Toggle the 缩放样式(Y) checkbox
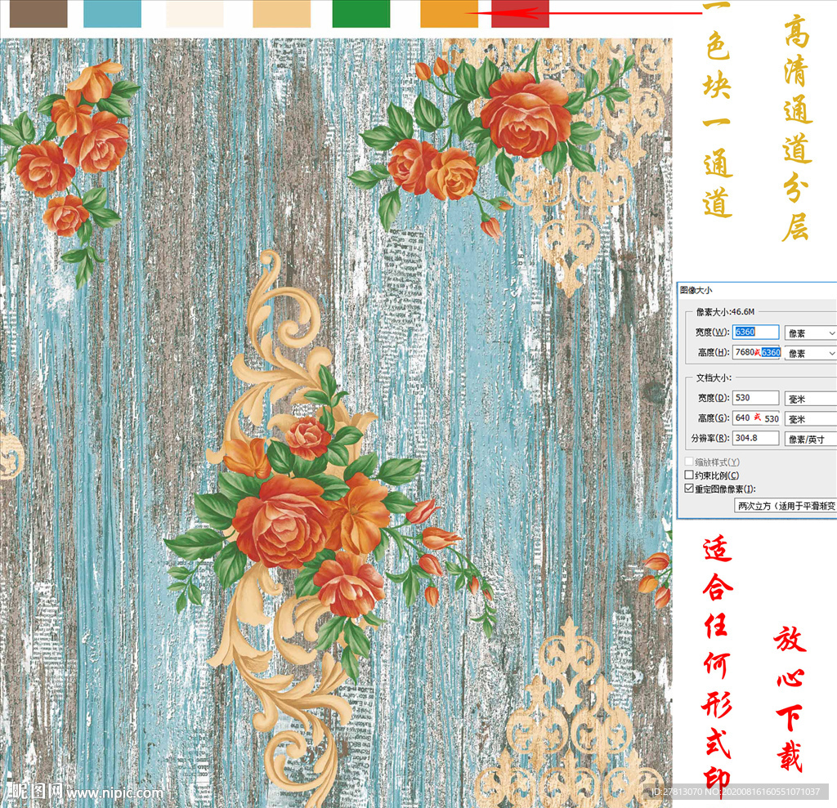 [689, 462]
